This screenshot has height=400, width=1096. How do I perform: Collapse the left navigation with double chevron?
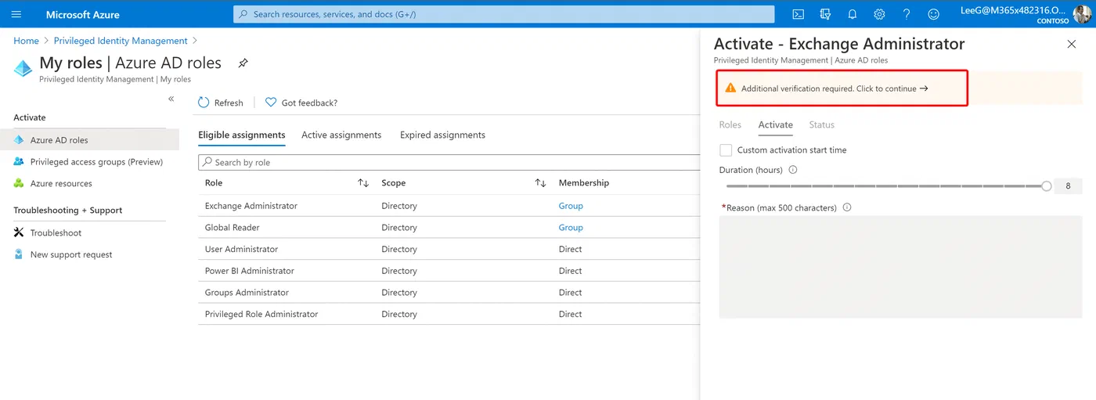click(171, 99)
